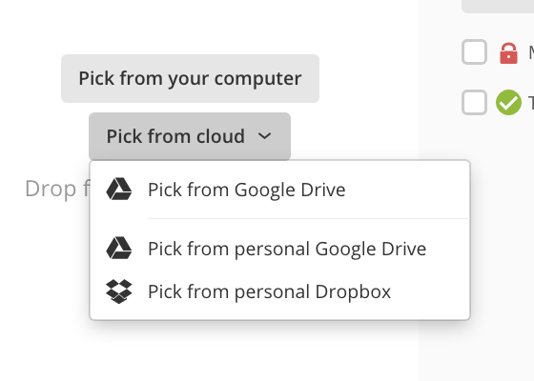Click the grey bar atop right panel
534x381 pixels.
(x=498, y=6)
